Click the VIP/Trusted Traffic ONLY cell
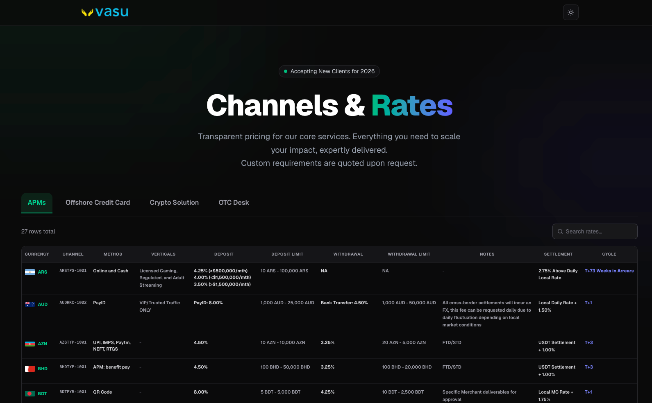Screen dimensions: 652x403 tap(160, 306)
